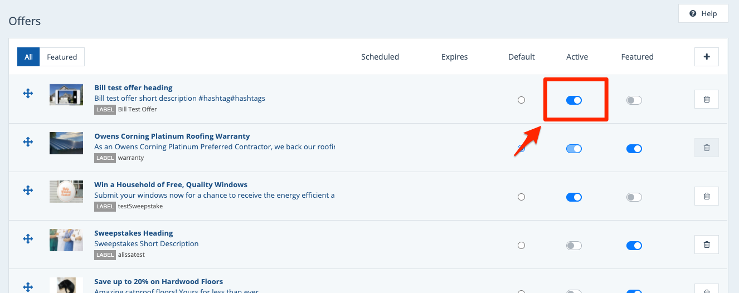
Task: Click move handle for Owens Corning offer
Action: click(x=28, y=142)
